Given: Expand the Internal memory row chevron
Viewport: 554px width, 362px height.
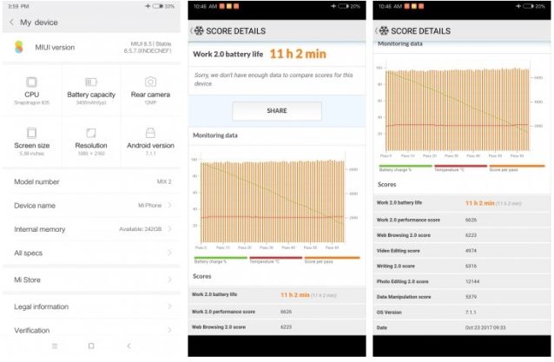Looking at the screenshot, I should coord(170,229).
